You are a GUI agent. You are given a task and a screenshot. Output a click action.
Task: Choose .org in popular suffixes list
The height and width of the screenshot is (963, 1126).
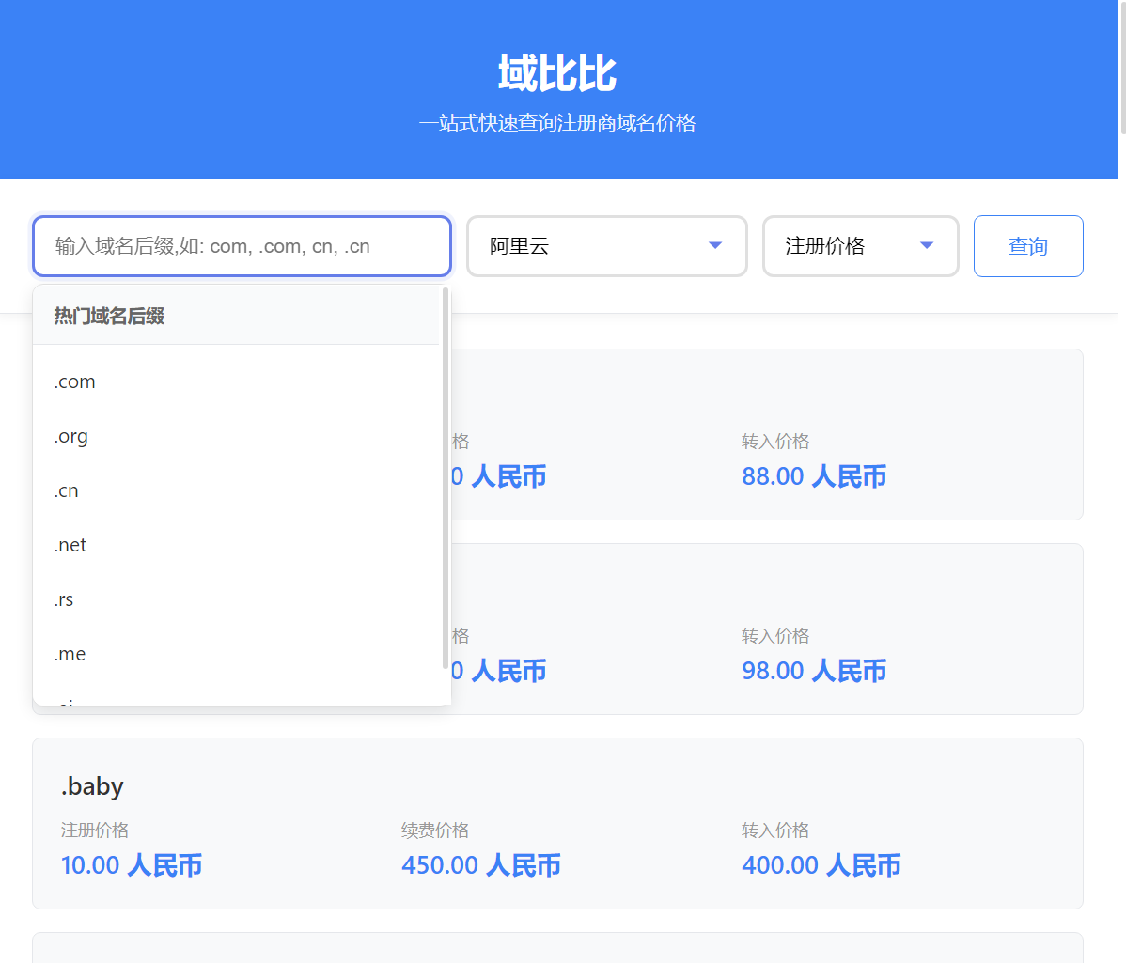[x=71, y=437]
